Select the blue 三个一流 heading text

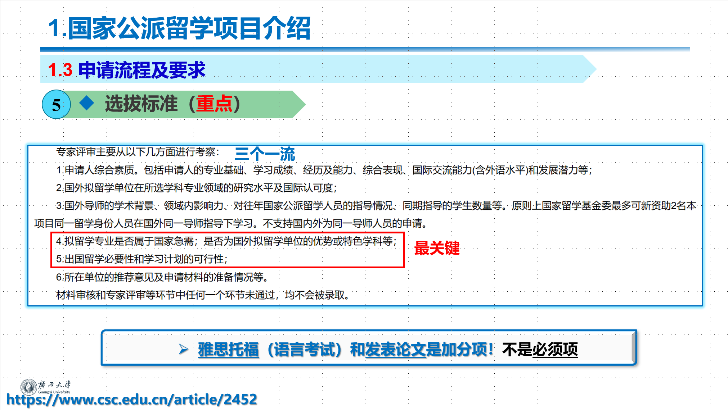265,154
